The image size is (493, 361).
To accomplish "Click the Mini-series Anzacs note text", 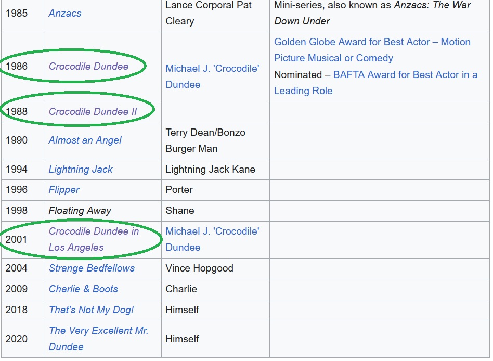I will (x=372, y=13).
